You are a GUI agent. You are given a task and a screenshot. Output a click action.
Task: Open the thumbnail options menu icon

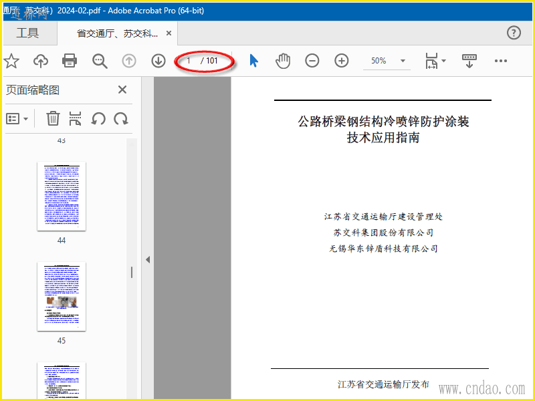(x=17, y=119)
